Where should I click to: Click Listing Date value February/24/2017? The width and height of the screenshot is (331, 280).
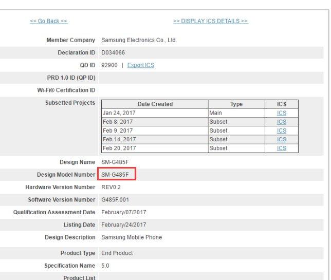[124, 225]
